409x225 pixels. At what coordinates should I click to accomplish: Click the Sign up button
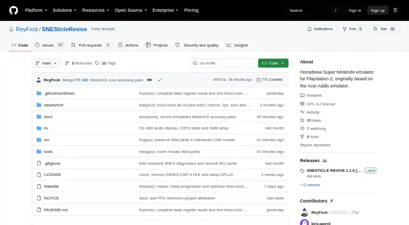click(x=378, y=10)
